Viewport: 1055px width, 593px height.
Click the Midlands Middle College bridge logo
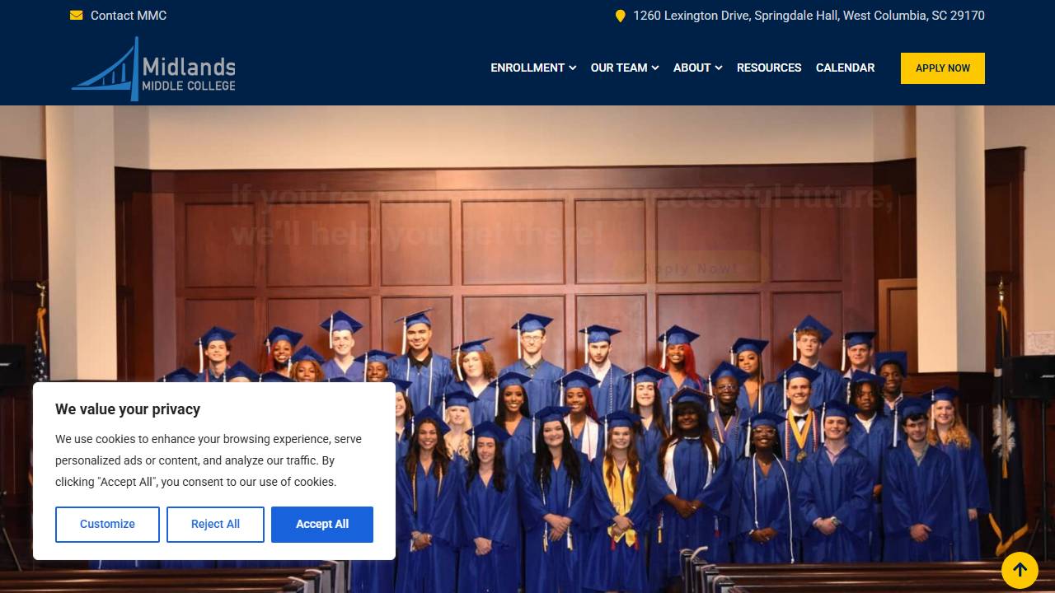coord(153,68)
